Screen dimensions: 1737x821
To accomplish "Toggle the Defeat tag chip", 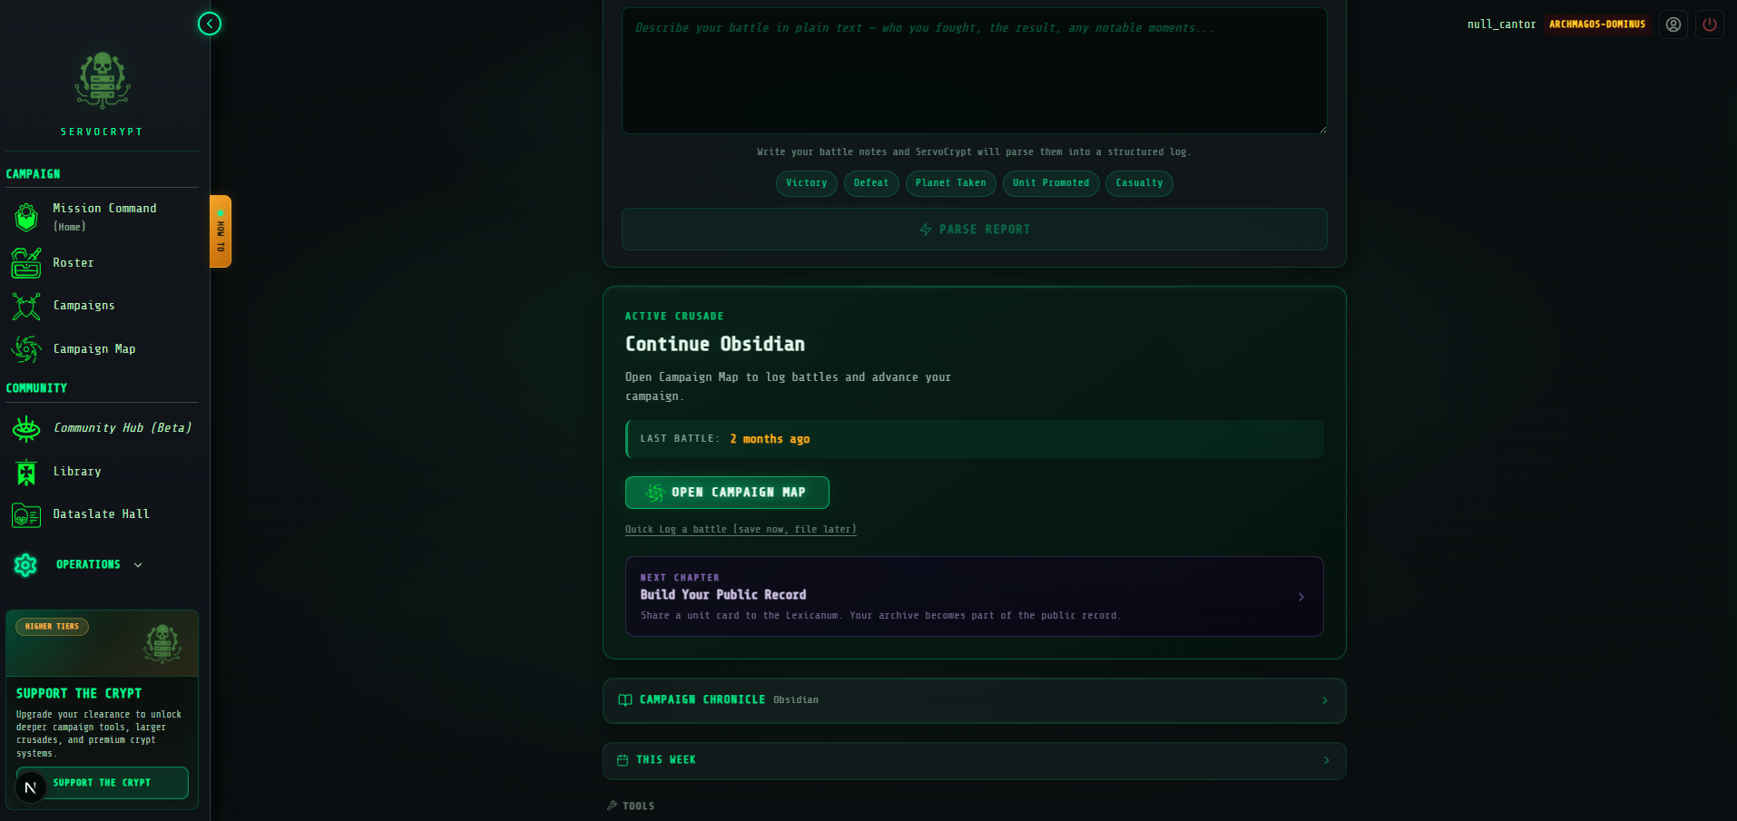I will pyautogui.click(x=871, y=183).
